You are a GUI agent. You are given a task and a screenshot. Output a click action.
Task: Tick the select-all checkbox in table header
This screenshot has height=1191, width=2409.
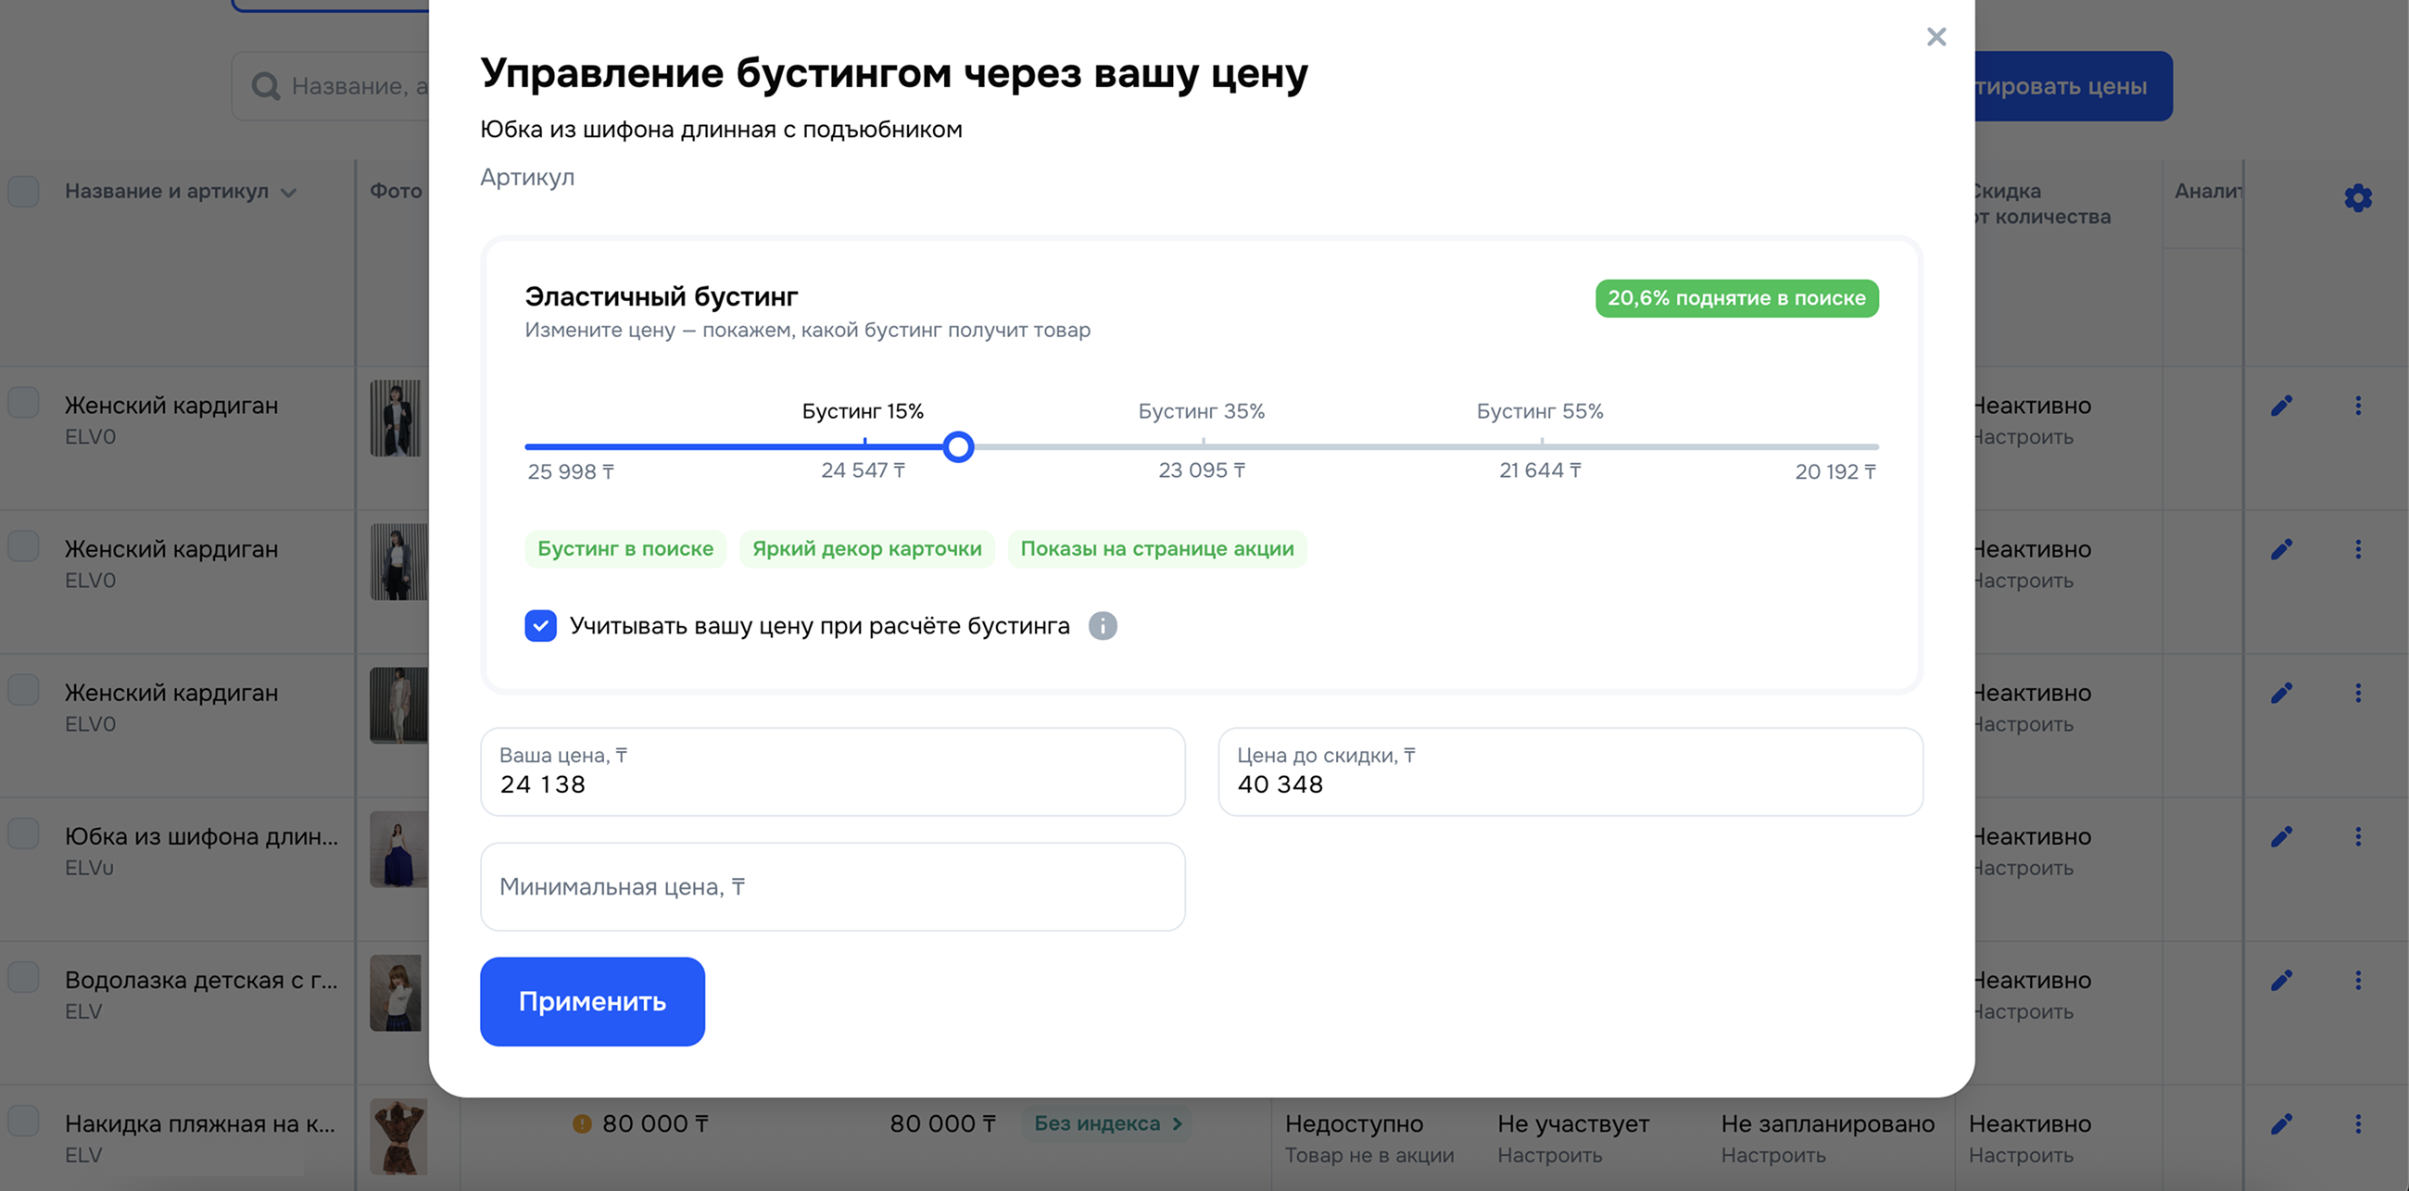23,191
